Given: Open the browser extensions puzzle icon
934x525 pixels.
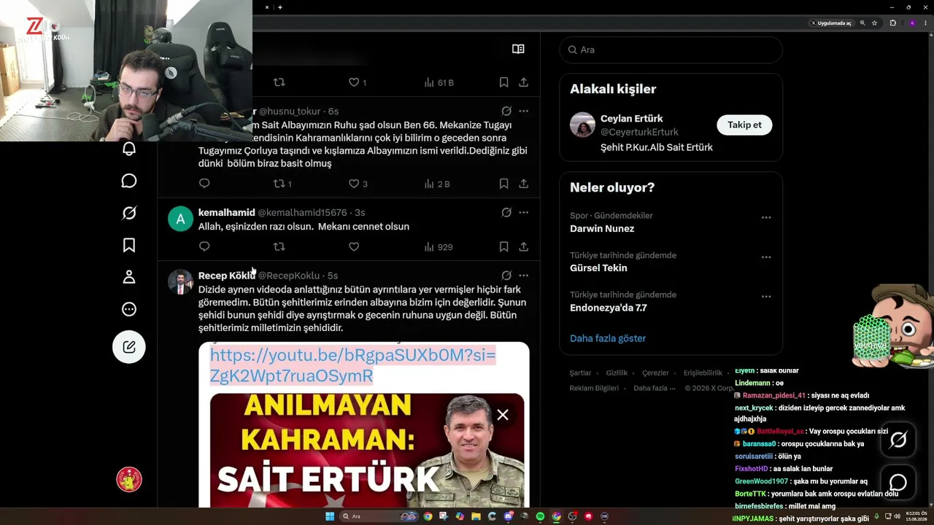Looking at the screenshot, I should [x=892, y=23].
